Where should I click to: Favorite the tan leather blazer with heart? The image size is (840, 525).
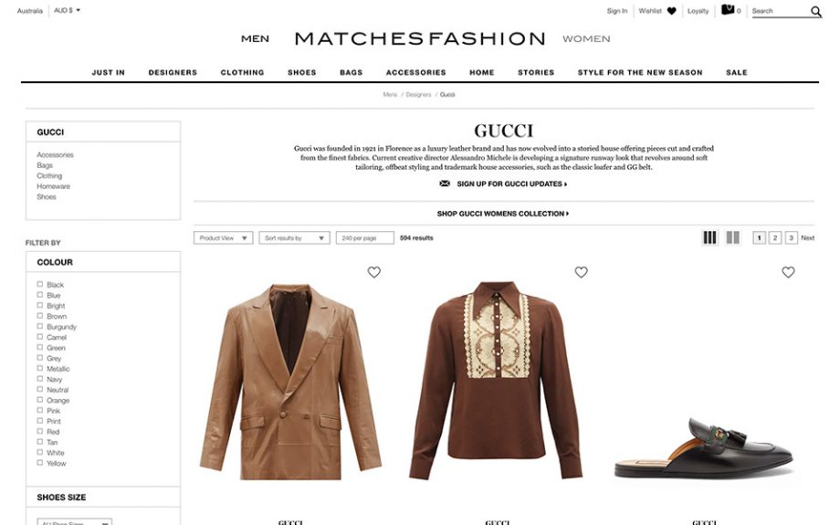(374, 272)
